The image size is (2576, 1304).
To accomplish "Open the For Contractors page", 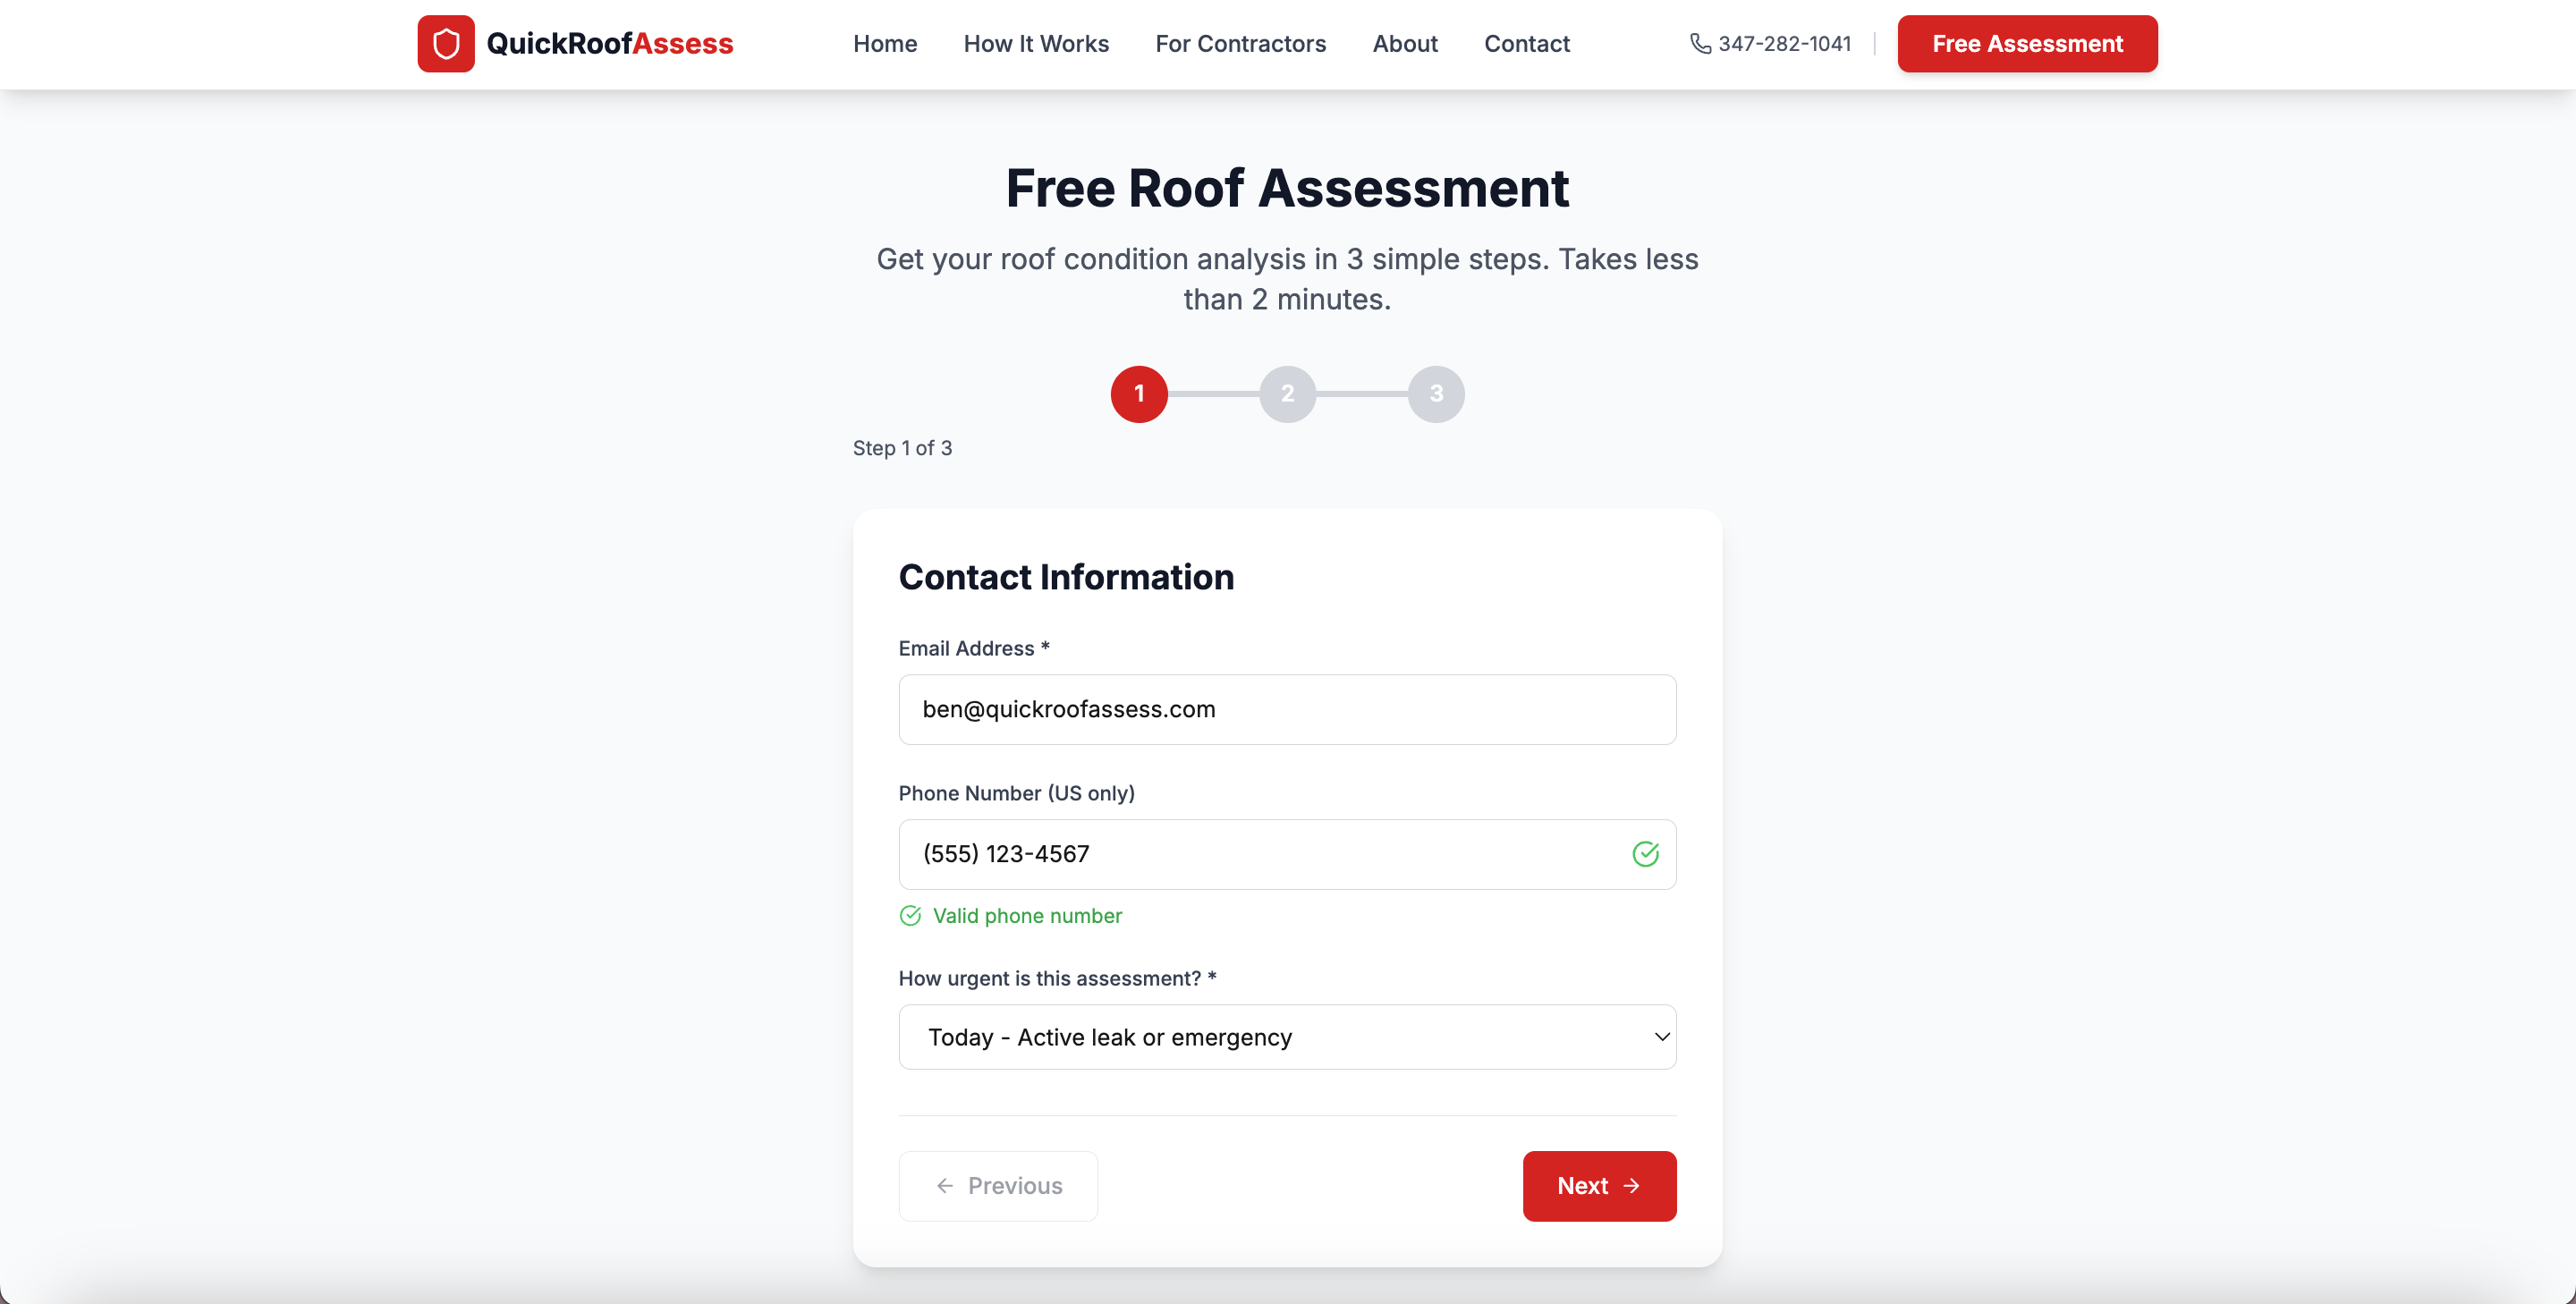I will point(1240,44).
